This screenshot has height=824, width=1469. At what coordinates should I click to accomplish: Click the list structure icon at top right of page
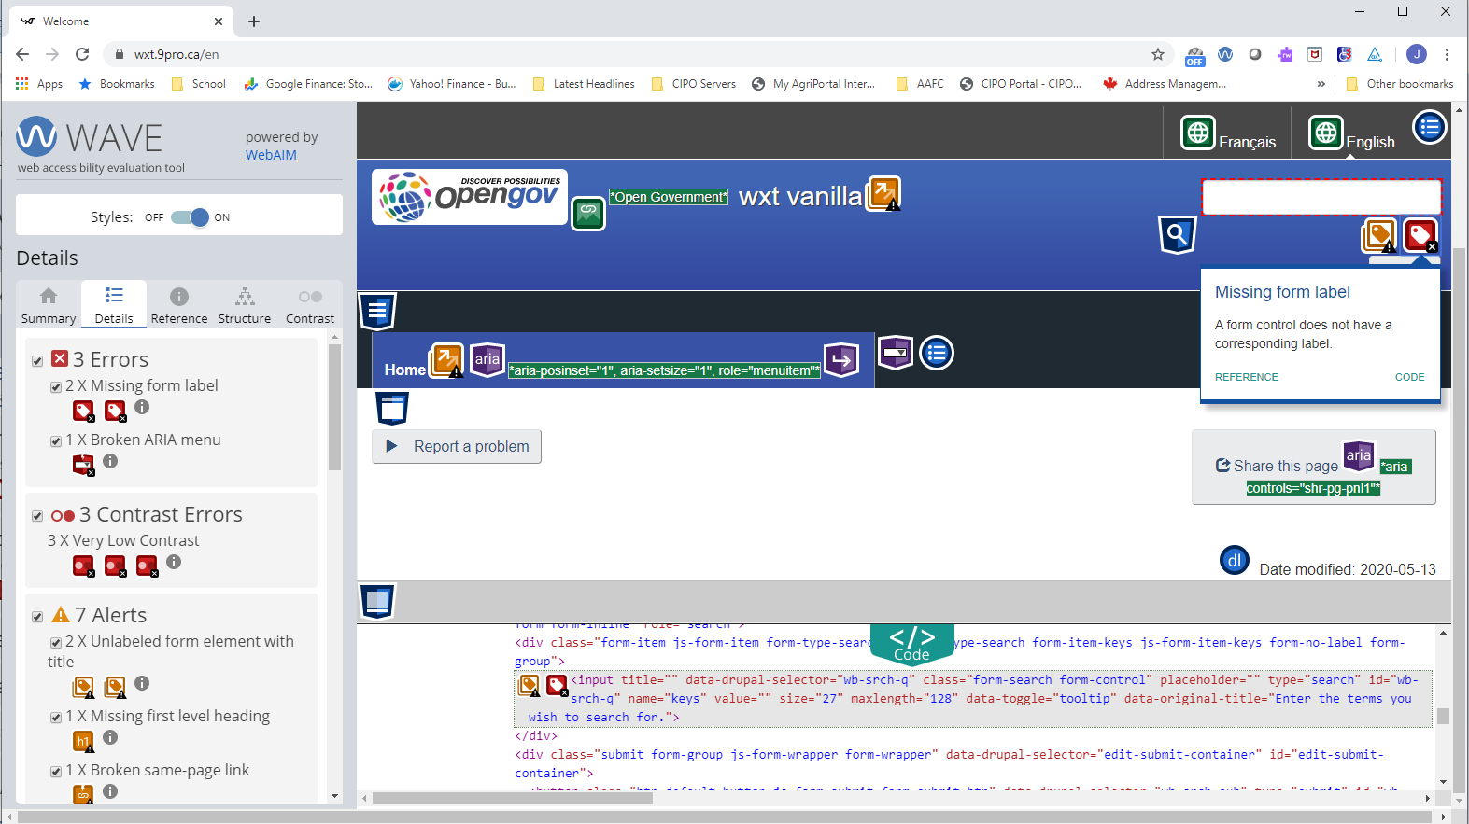click(1430, 127)
